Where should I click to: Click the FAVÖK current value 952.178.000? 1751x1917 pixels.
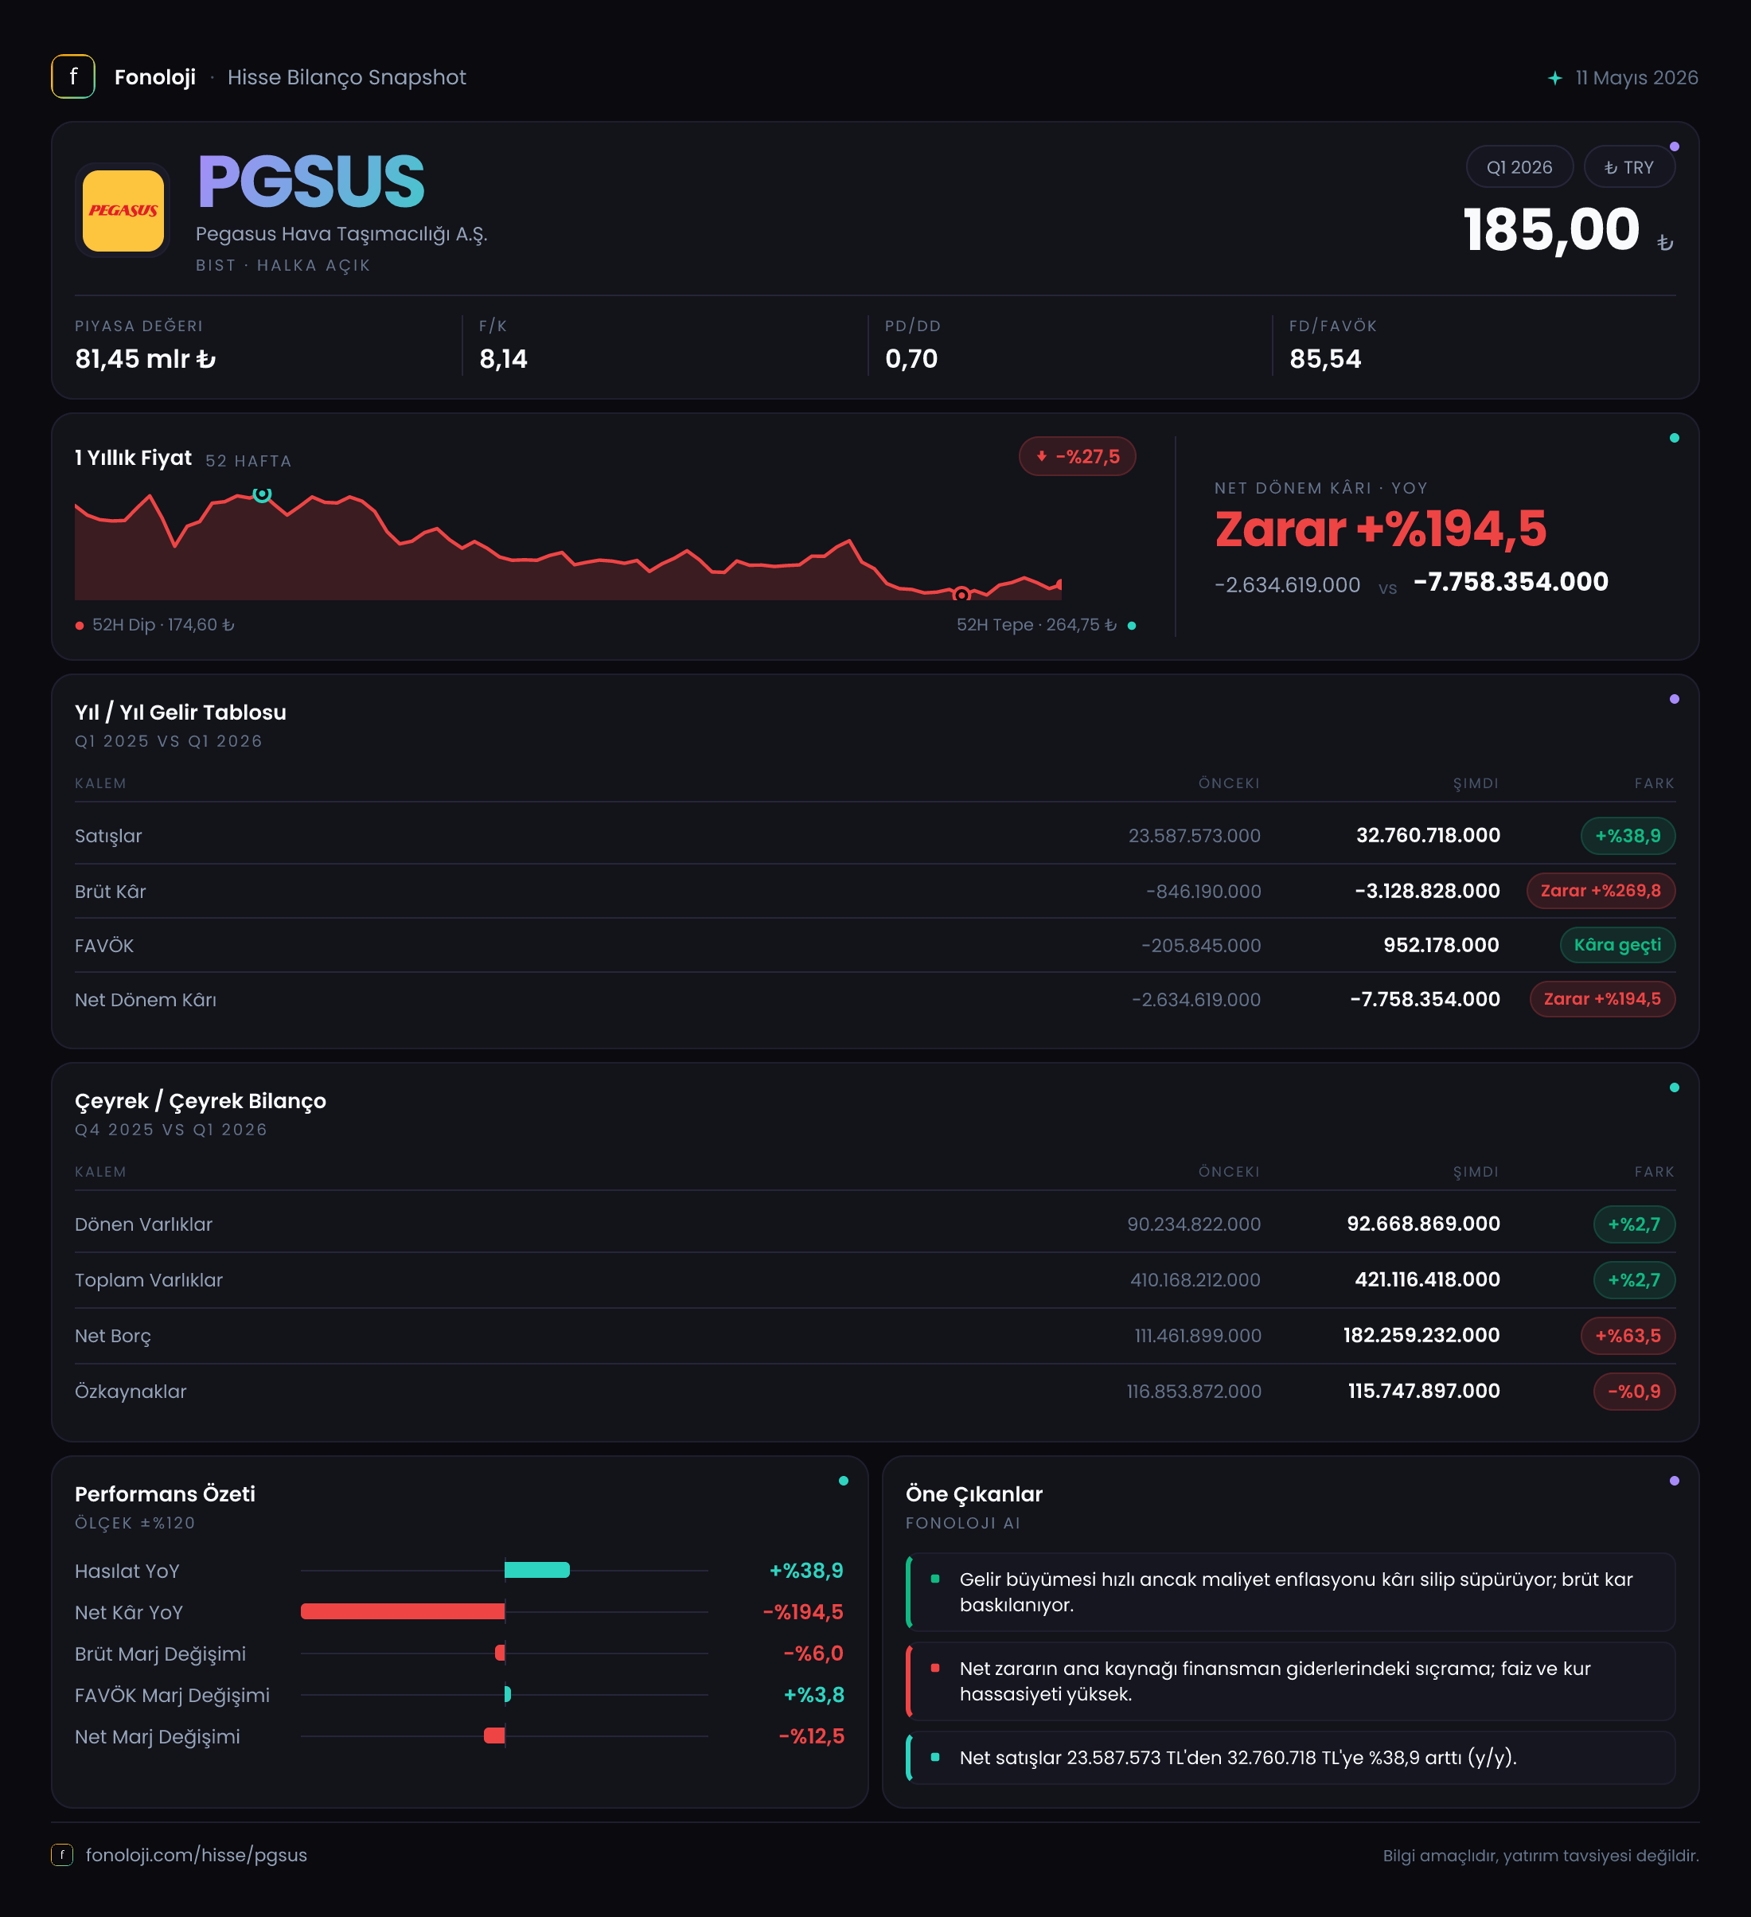click(1441, 945)
